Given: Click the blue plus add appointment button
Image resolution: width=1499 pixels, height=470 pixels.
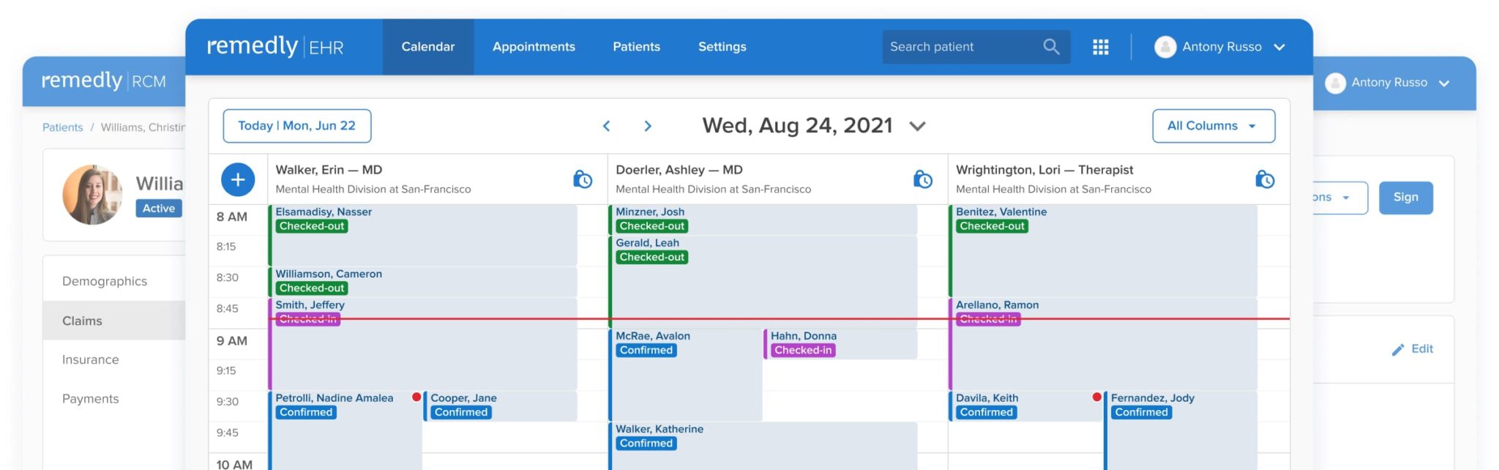Looking at the screenshot, I should [238, 179].
